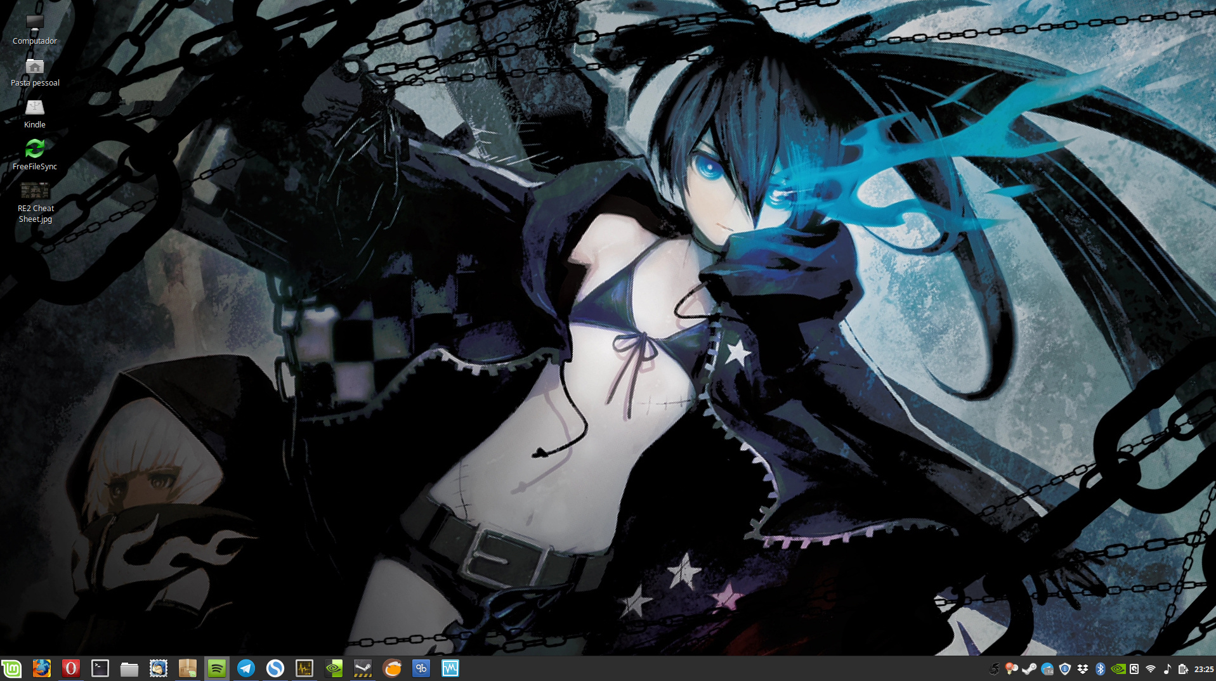Click the Redshift lightbulb tray icon
The image size is (1216, 681).
[1012, 669]
